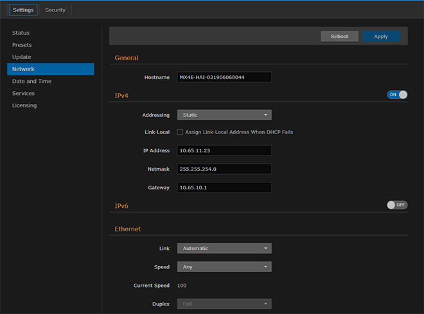The height and width of the screenshot is (314, 424).
Task: Click the IP Address field
Action: [224, 150]
